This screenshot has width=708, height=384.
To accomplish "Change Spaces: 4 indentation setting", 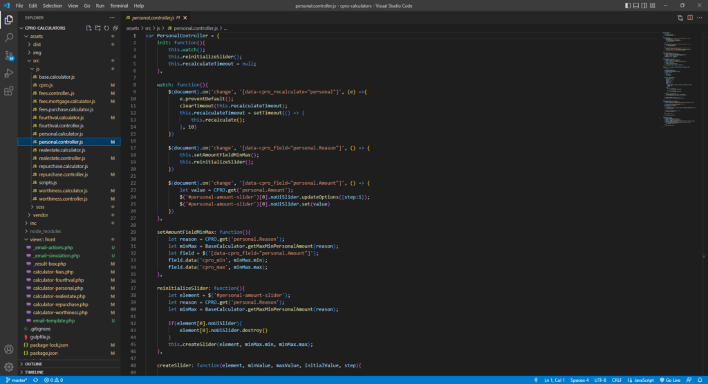I will click(579, 381).
